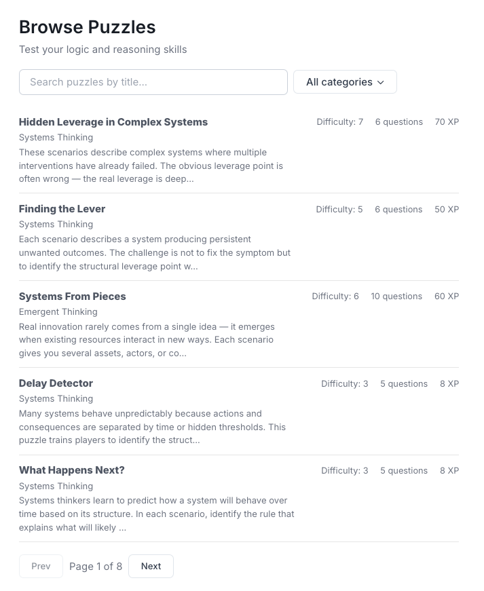Open the Hidden Leverage in Complex Systems puzzle
The width and height of the screenshot is (484, 591).
click(x=113, y=121)
